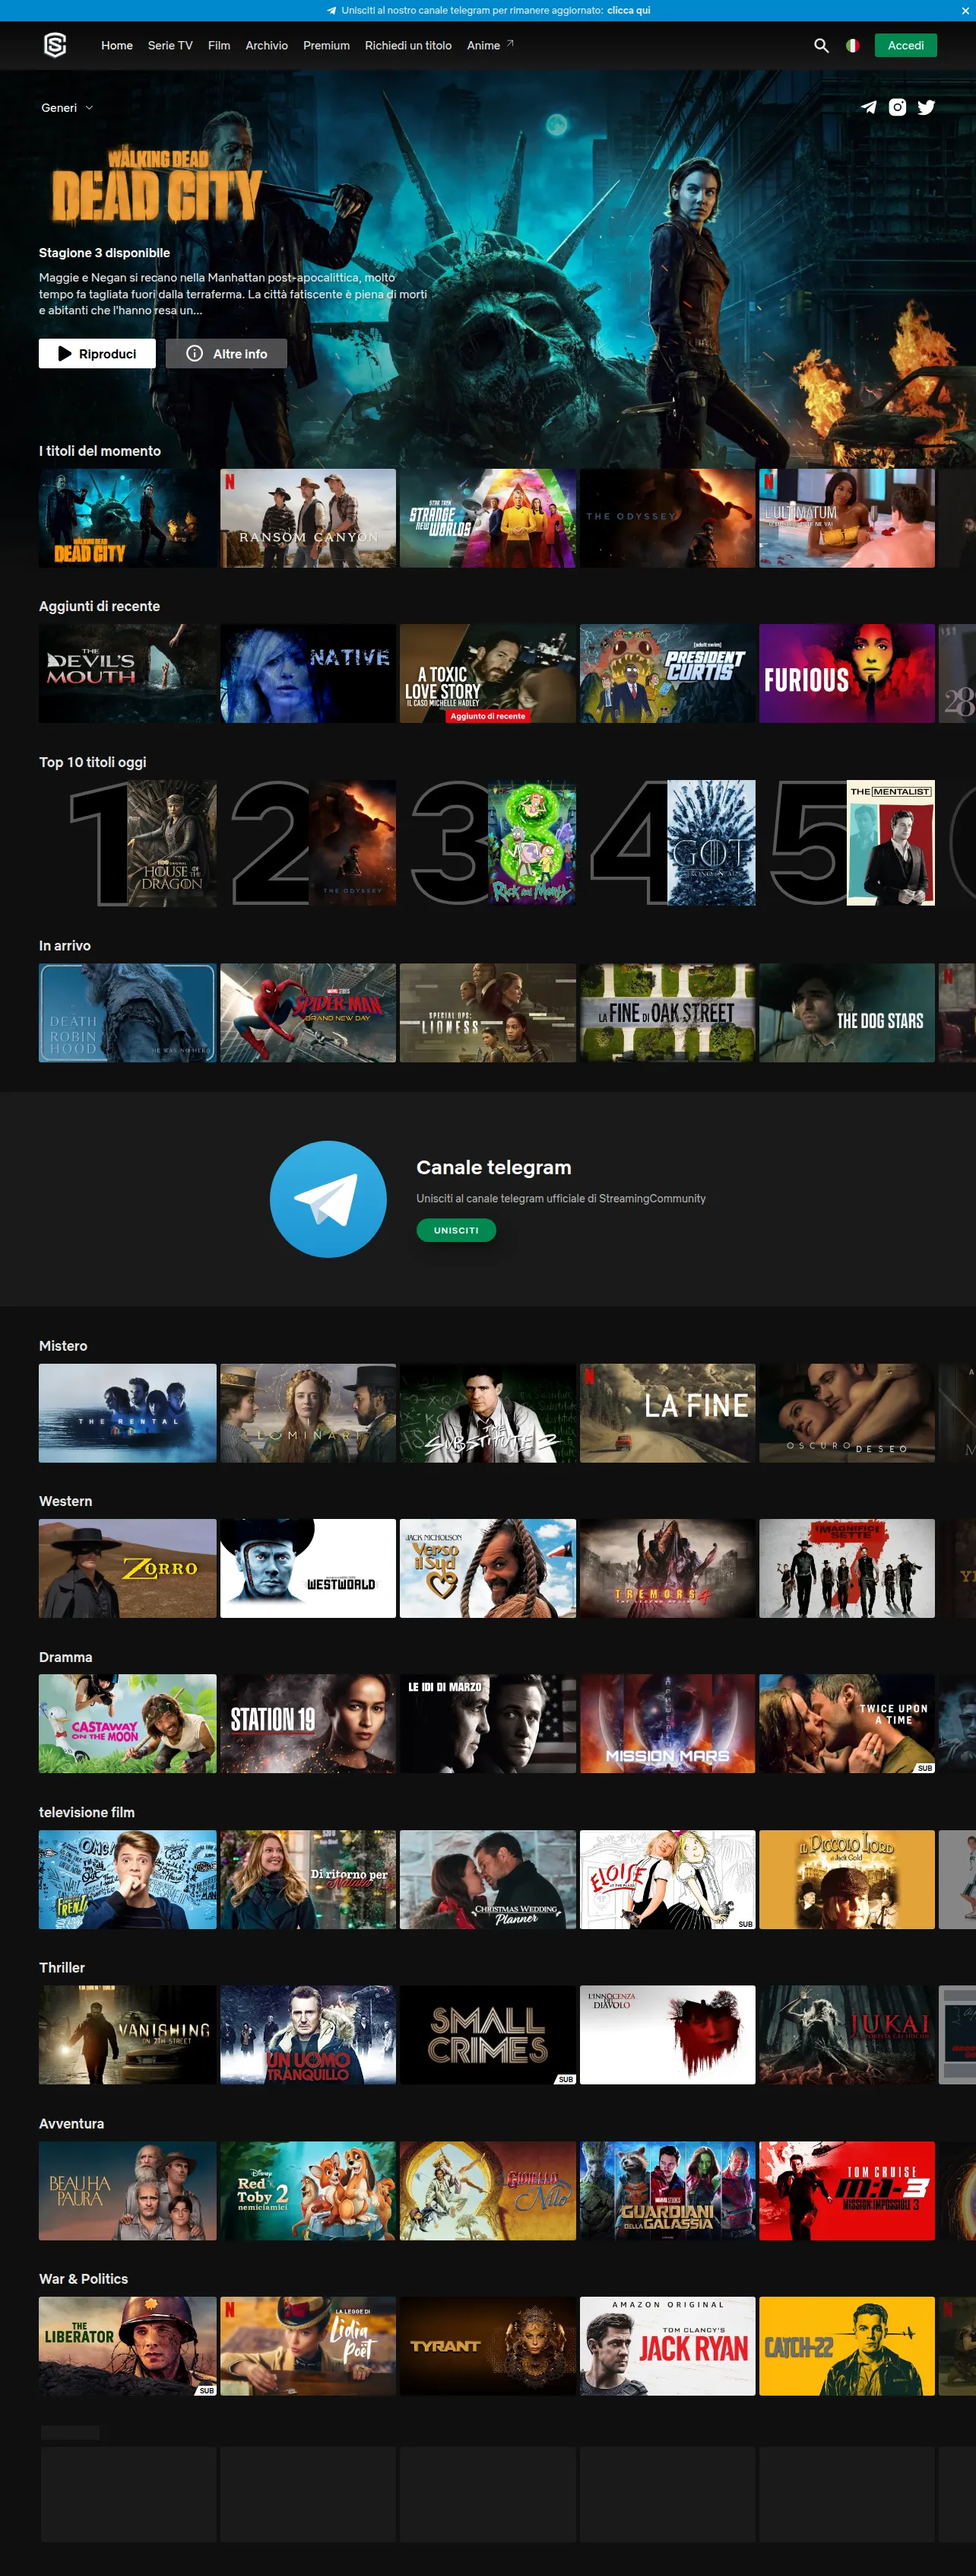The height and width of the screenshot is (2576, 976).
Task: Open Guardiani della Galassia thumbnail
Action: 667,2190
